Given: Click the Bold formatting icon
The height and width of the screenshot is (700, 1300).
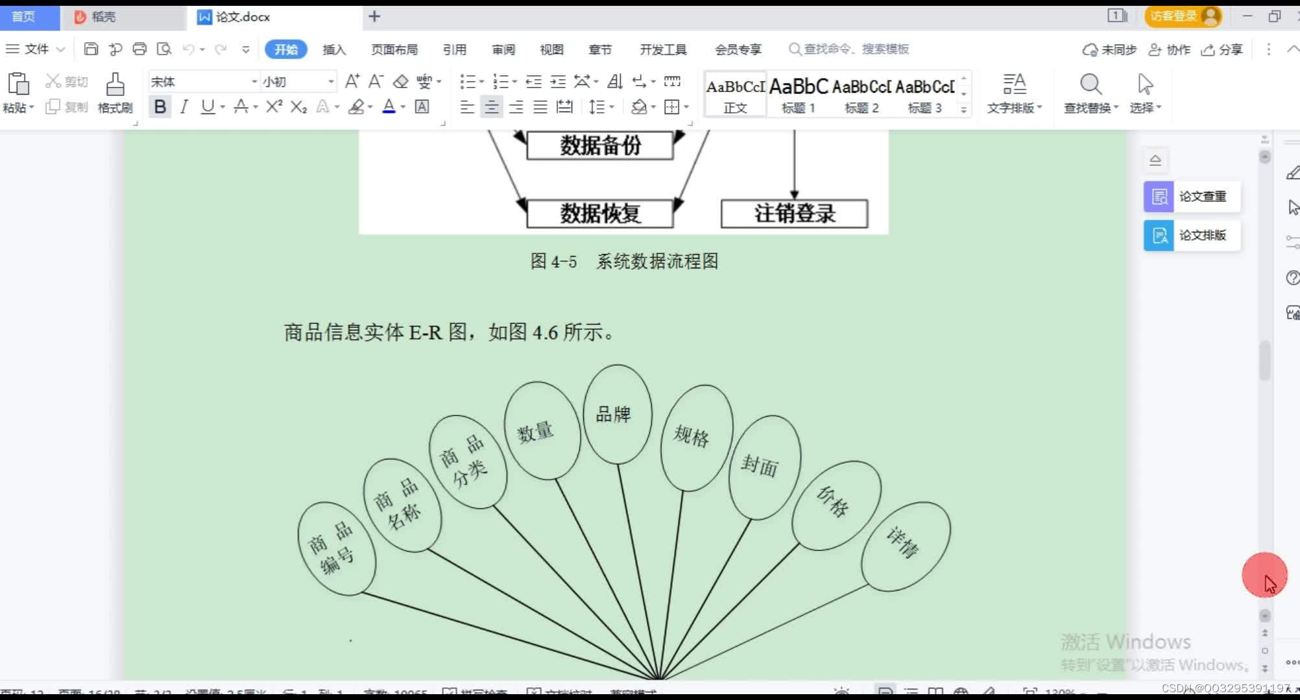Looking at the screenshot, I should coord(160,106).
